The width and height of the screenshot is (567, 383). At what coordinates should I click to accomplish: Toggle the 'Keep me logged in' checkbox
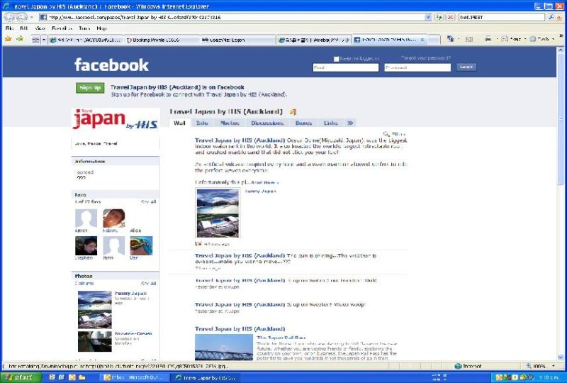click(x=336, y=59)
